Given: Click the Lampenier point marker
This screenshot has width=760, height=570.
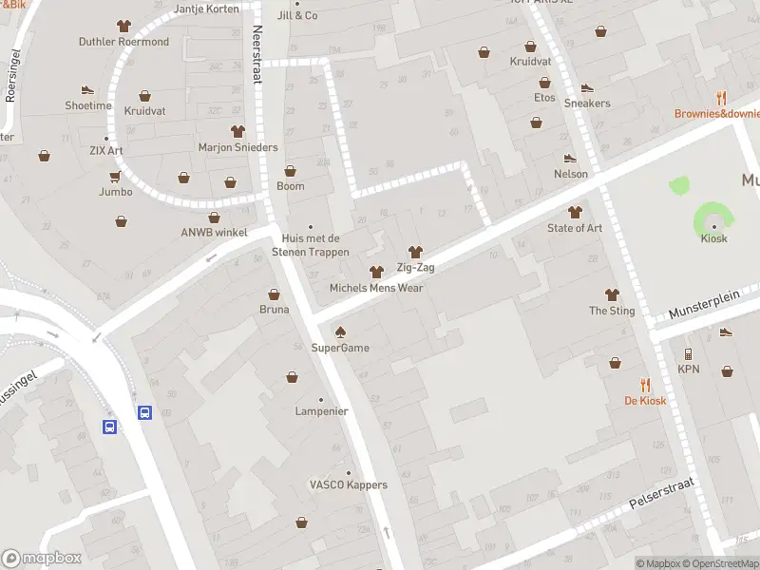Looking at the screenshot, I should [321, 400].
